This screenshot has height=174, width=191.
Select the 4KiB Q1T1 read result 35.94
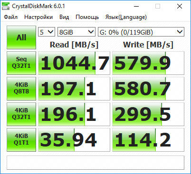click(x=74, y=140)
